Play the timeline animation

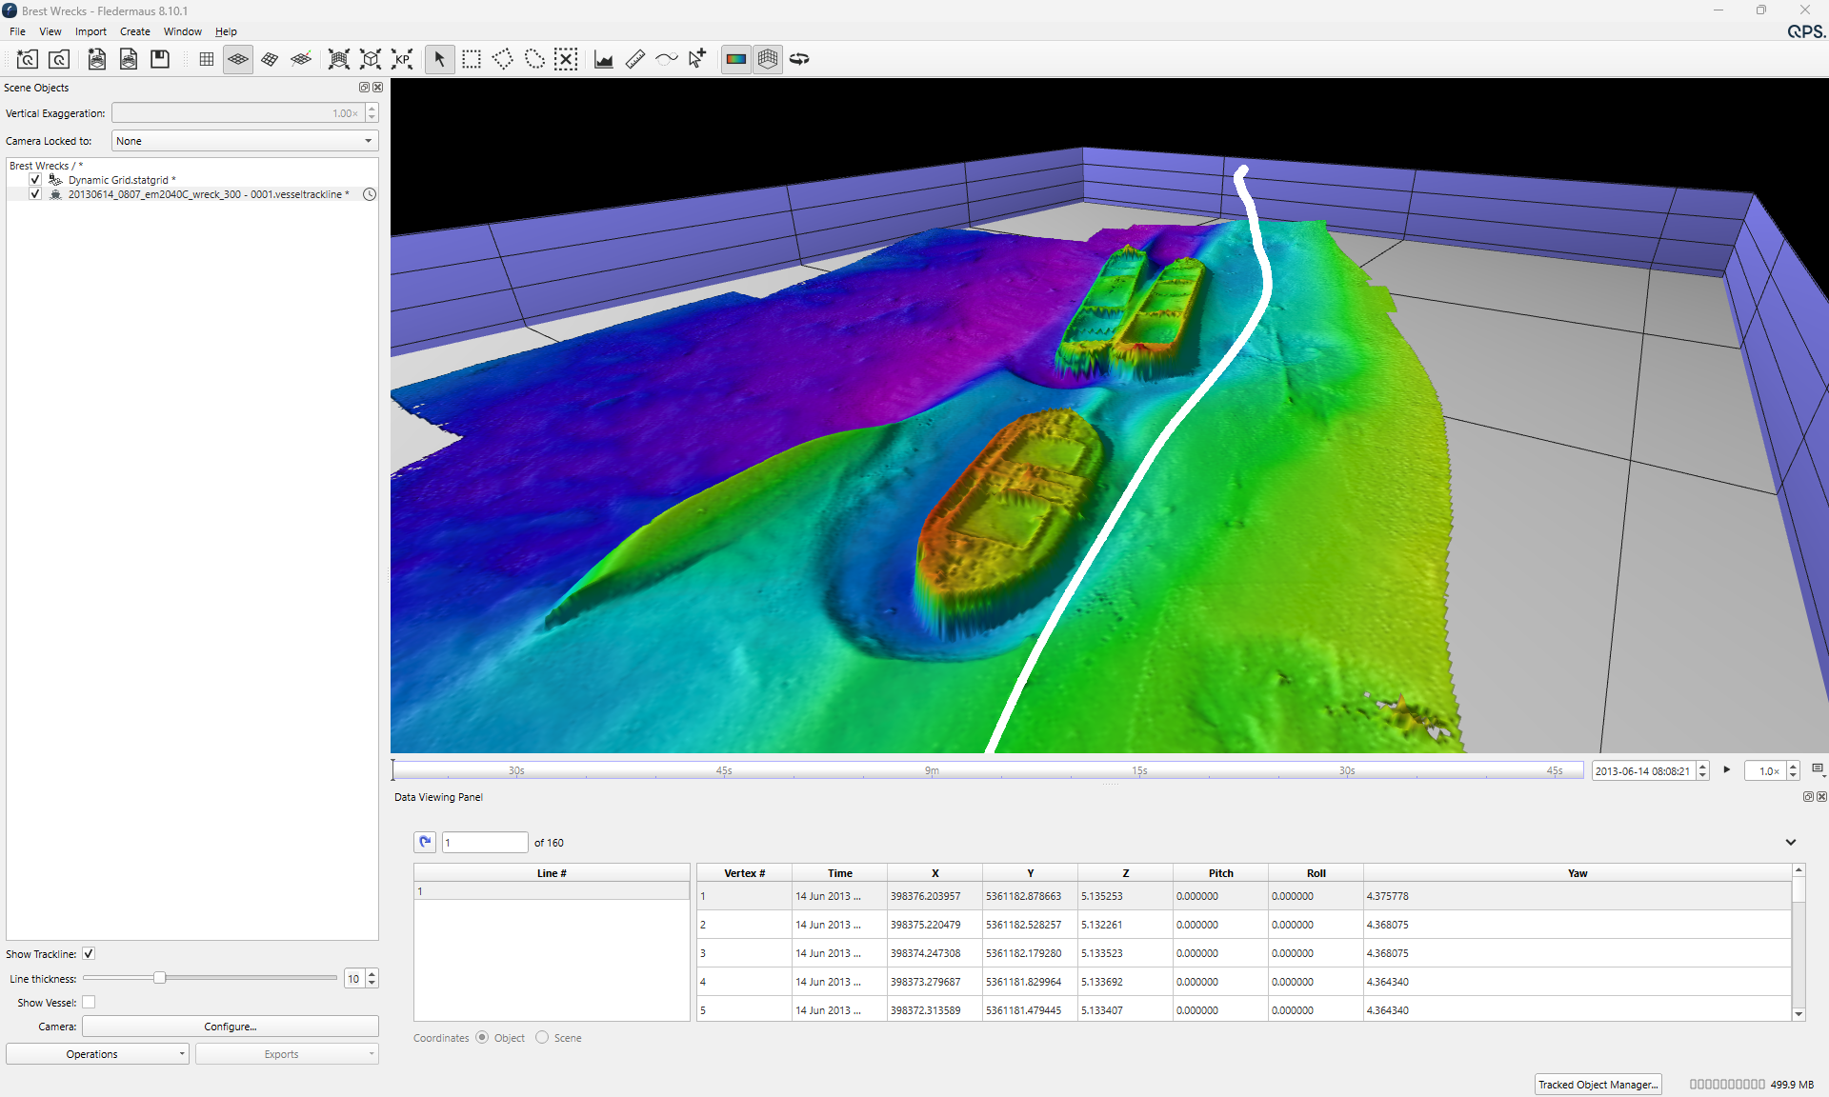click(x=1726, y=769)
